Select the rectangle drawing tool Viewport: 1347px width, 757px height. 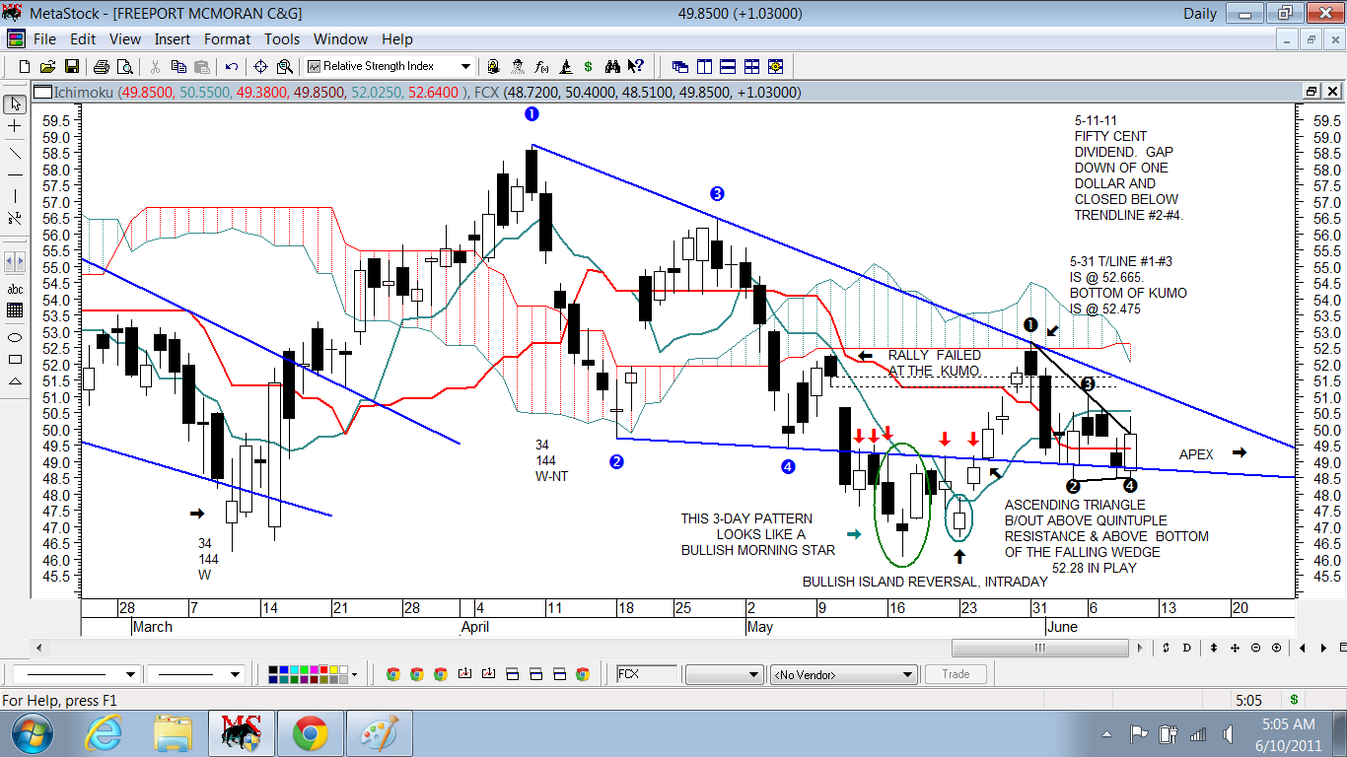pos(15,358)
